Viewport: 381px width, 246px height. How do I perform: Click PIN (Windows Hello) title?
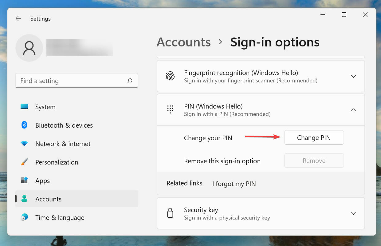(x=213, y=106)
